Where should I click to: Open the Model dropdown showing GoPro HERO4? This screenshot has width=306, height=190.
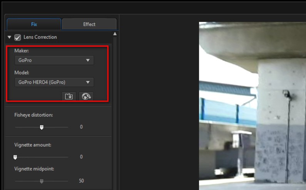point(54,83)
